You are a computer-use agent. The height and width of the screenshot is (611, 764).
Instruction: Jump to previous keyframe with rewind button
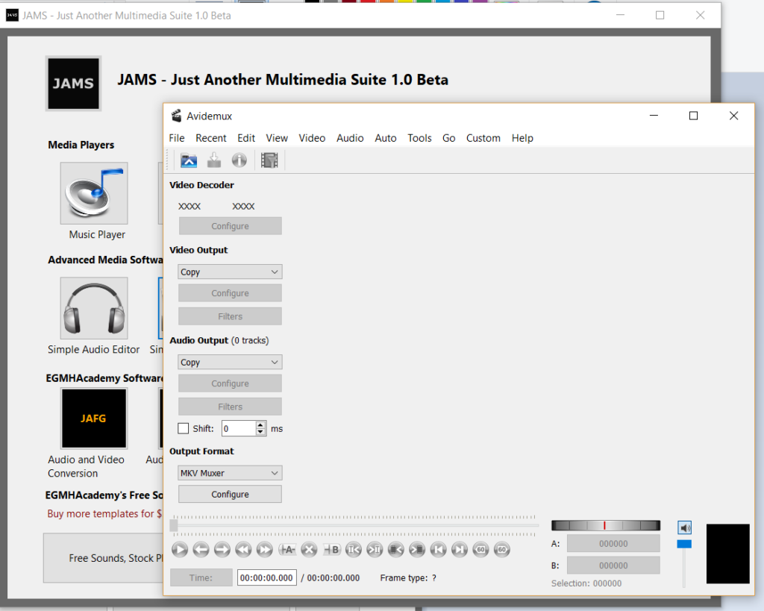[x=243, y=550]
